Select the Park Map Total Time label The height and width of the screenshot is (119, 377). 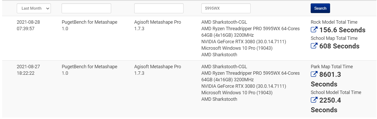[332, 67]
